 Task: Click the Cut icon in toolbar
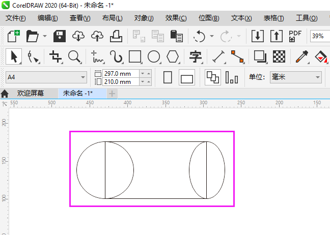point(139,36)
